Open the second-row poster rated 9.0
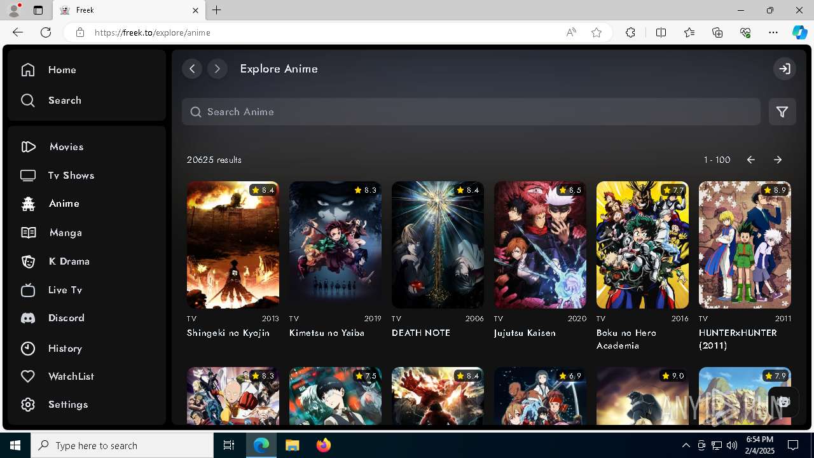The width and height of the screenshot is (814, 458). 642,396
